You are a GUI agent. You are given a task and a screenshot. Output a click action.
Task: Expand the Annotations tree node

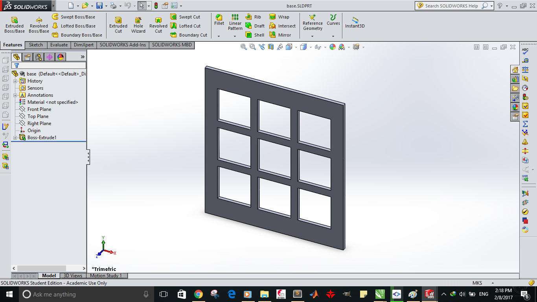[15, 95]
